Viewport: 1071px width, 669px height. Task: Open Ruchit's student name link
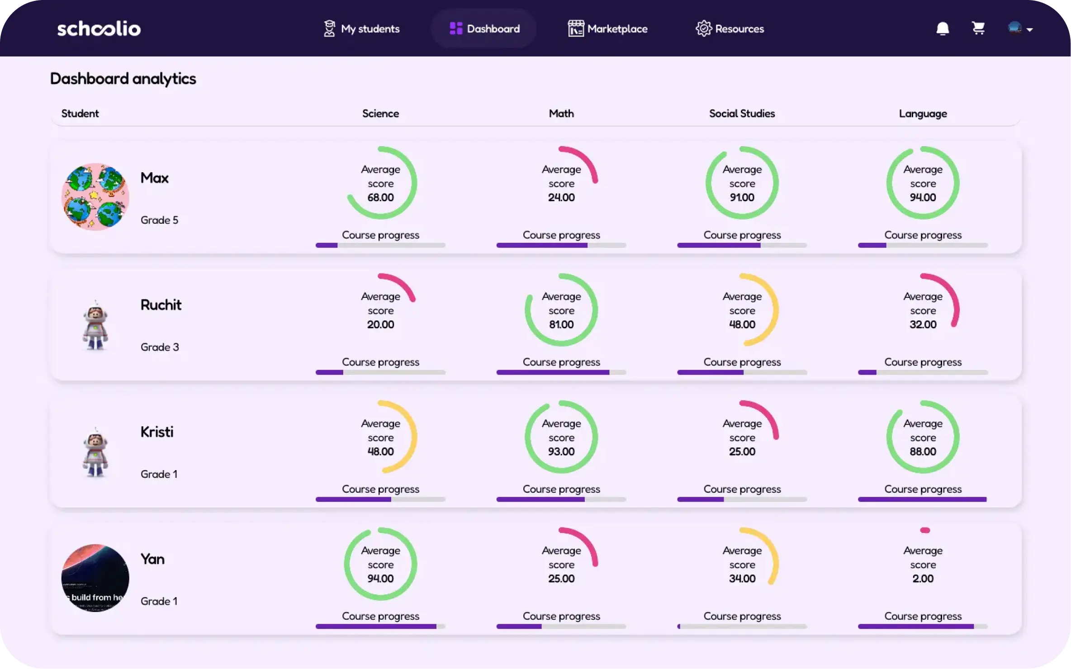click(x=161, y=305)
